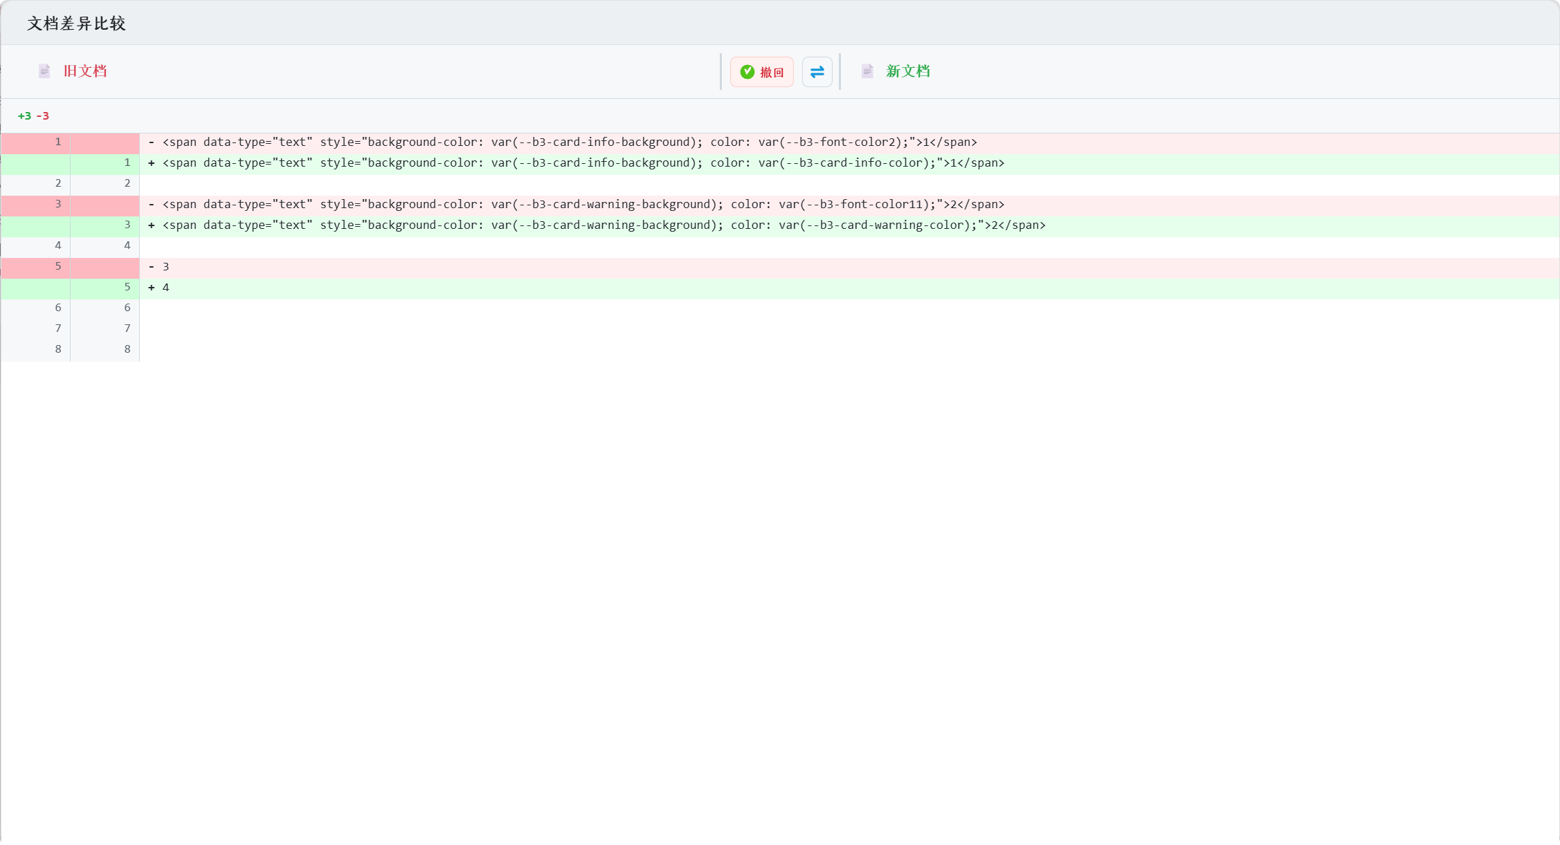
Task: Click the 新文档 label
Action: (x=908, y=71)
